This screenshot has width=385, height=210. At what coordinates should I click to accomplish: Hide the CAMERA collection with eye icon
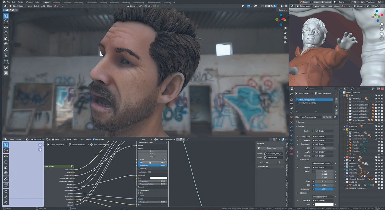[379, 126]
